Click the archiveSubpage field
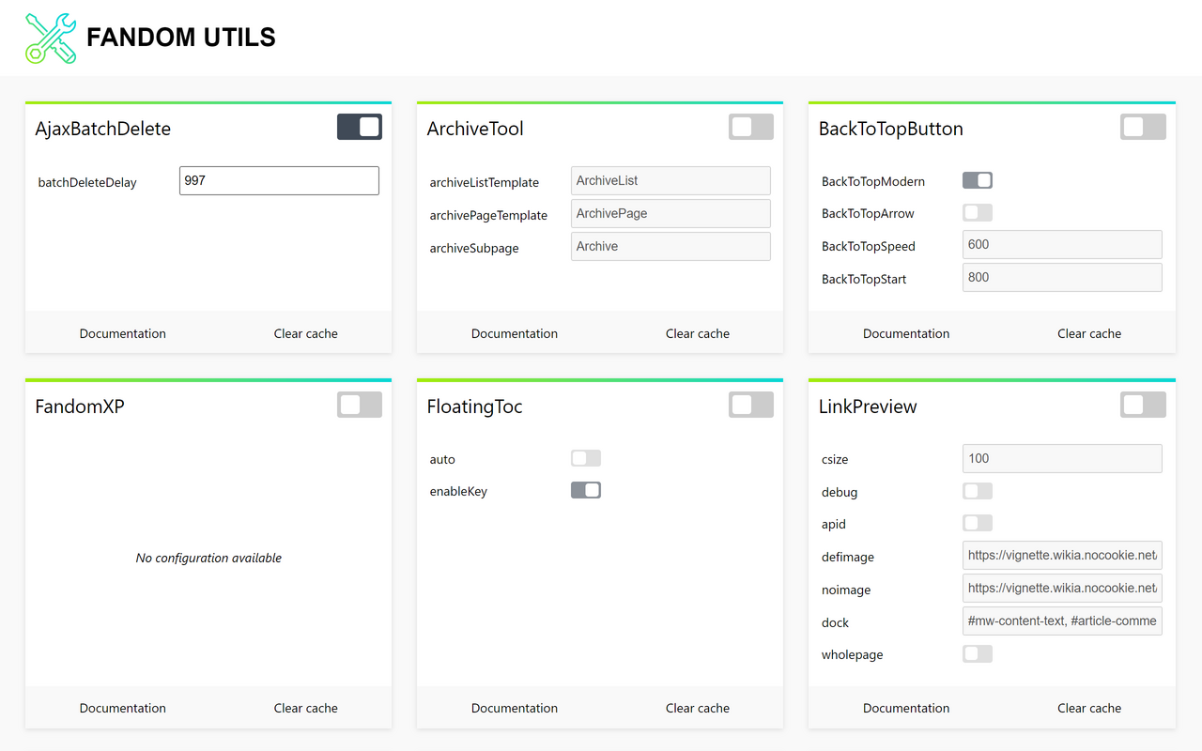The width and height of the screenshot is (1202, 751). 670,246
